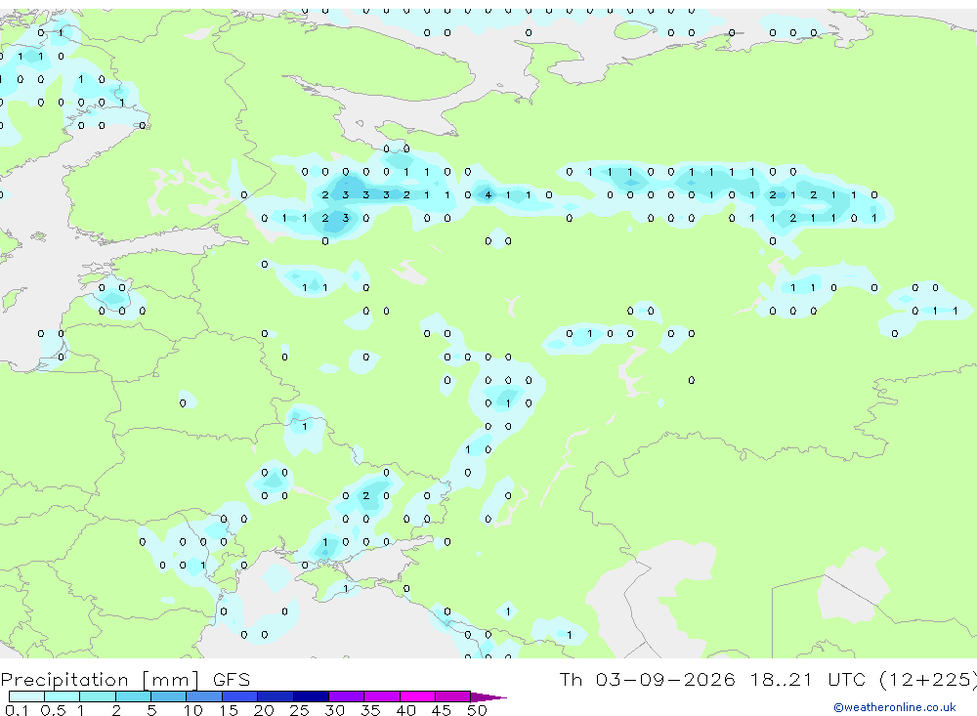Click the 2–5 mm legend color swatch
The height and width of the screenshot is (716, 977).
click(133, 696)
